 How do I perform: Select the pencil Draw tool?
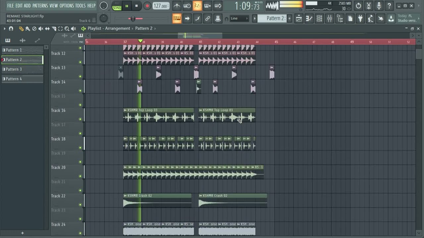pos(21,29)
